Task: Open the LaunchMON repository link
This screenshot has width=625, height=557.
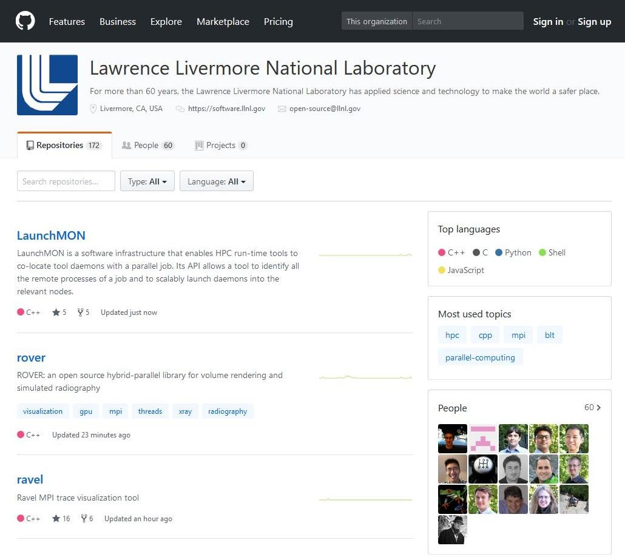Action: pyautogui.click(x=51, y=235)
